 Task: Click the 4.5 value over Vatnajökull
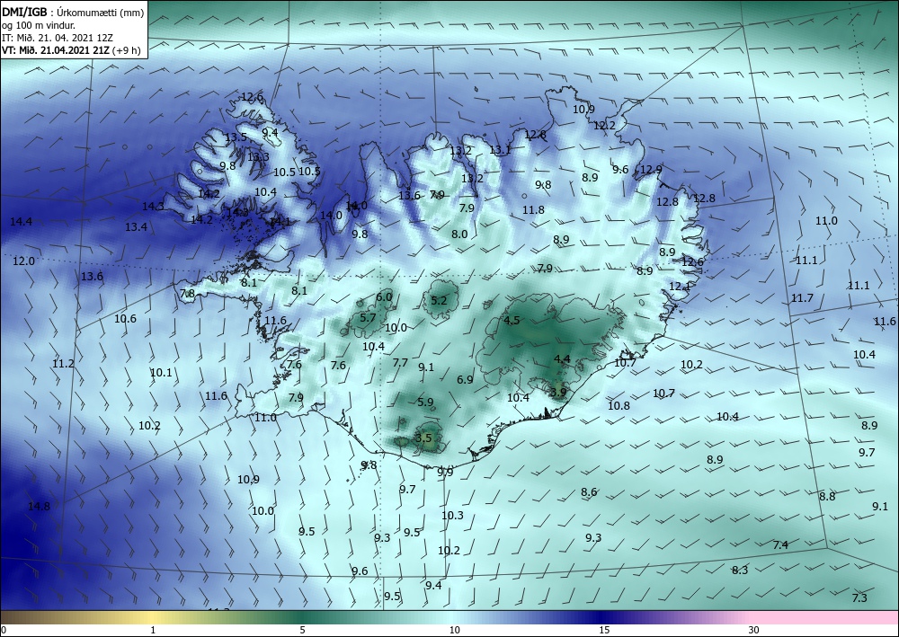[x=511, y=320]
